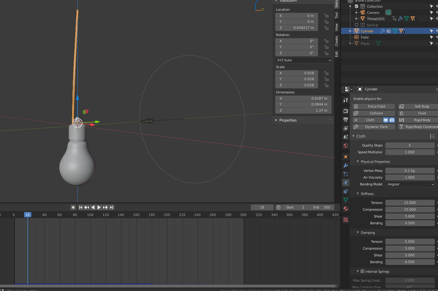
Task: Open the XYZ Euler rotation mode dropdown
Action: (303, 60)
